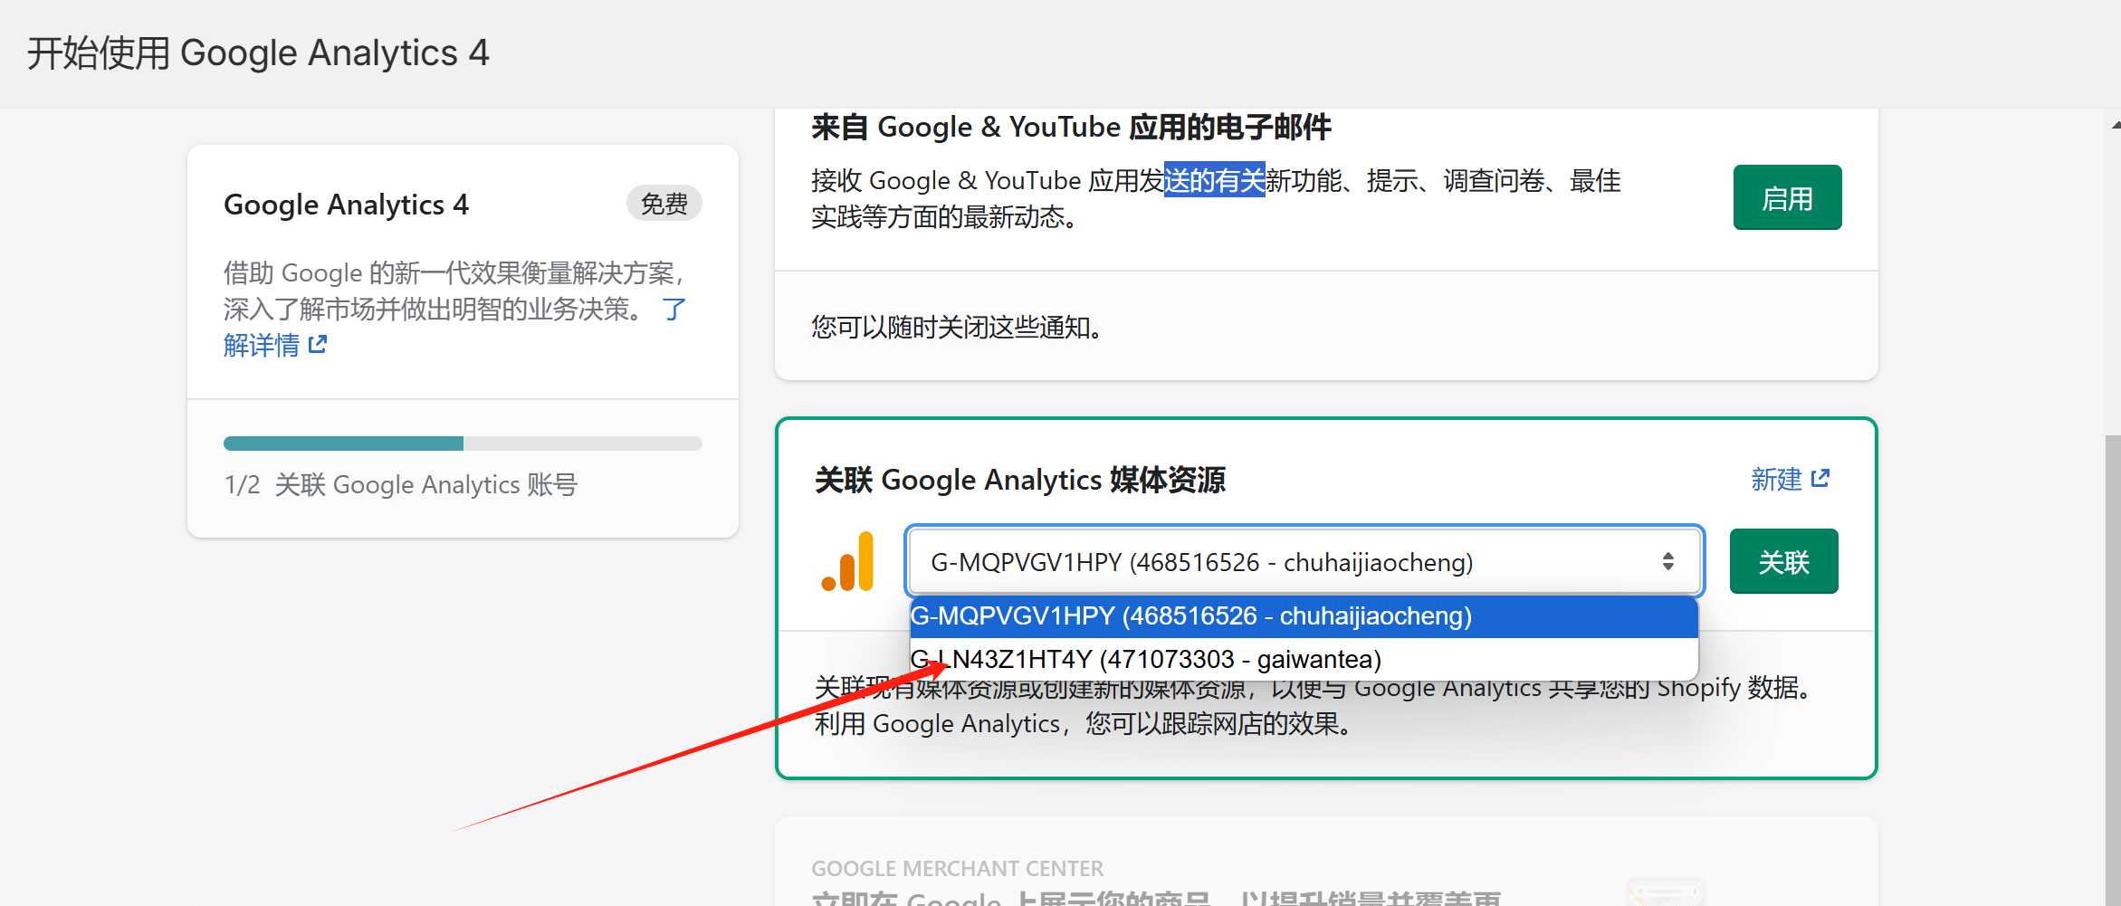Click the external-link icon after 了解详情

click(317, 344)
